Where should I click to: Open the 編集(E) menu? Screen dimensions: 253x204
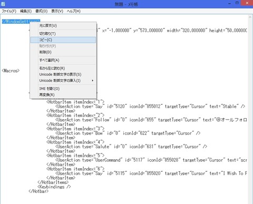(26, 11)
